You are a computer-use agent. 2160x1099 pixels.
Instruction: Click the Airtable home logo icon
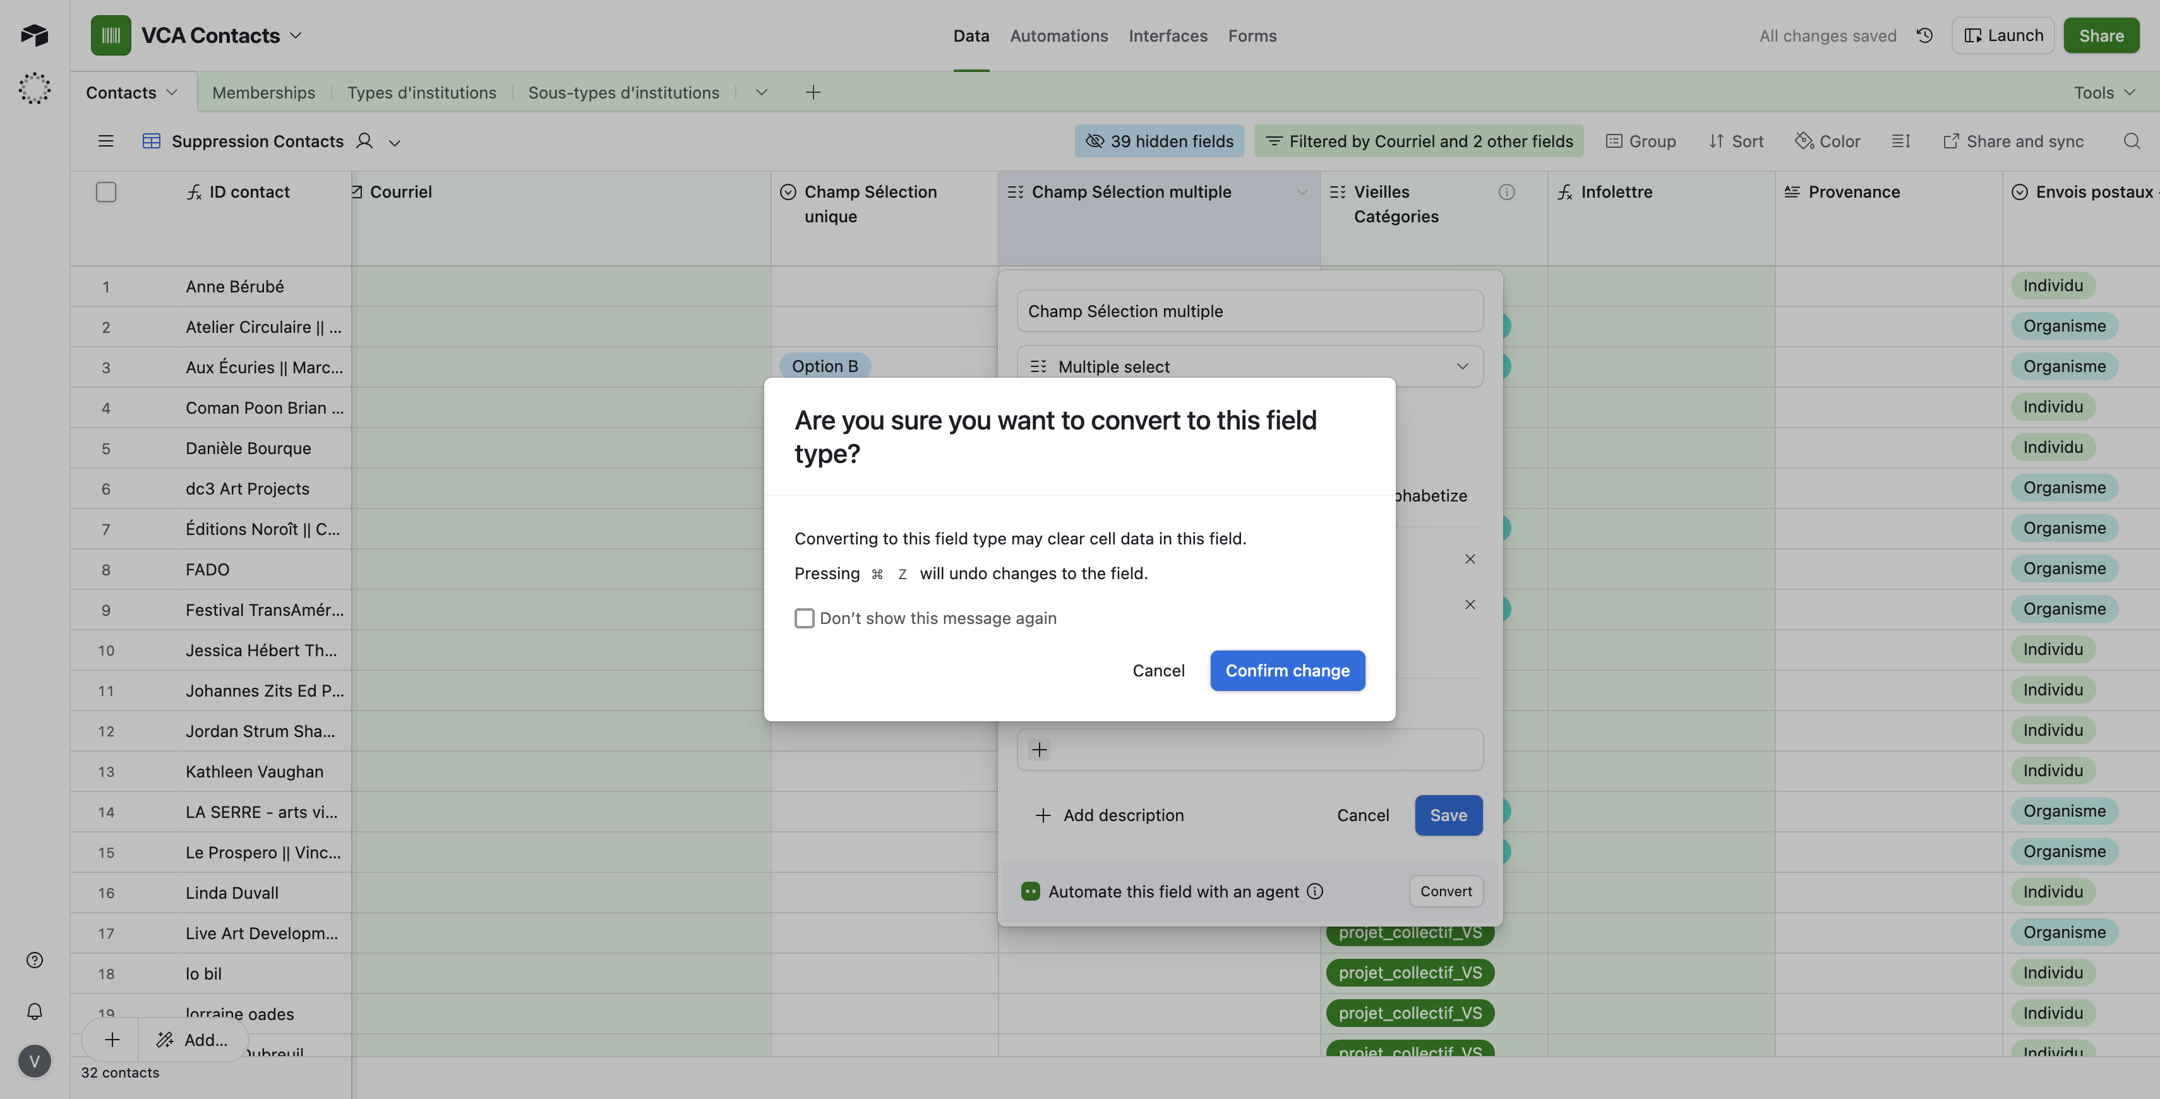coord(34,35)
